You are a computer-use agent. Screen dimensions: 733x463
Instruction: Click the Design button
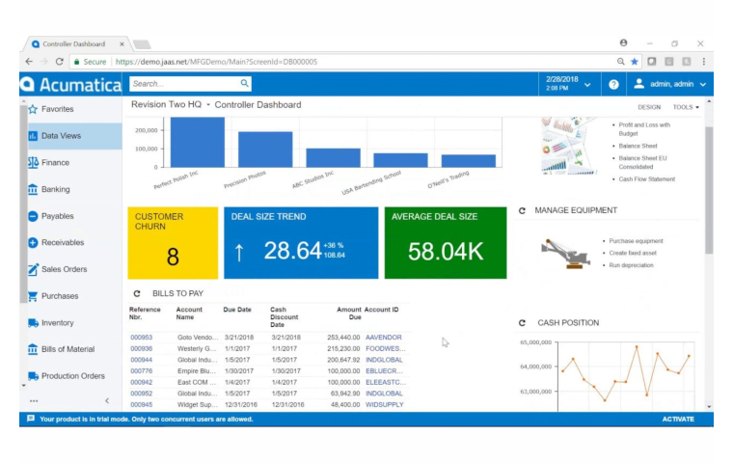click(649, 107)
